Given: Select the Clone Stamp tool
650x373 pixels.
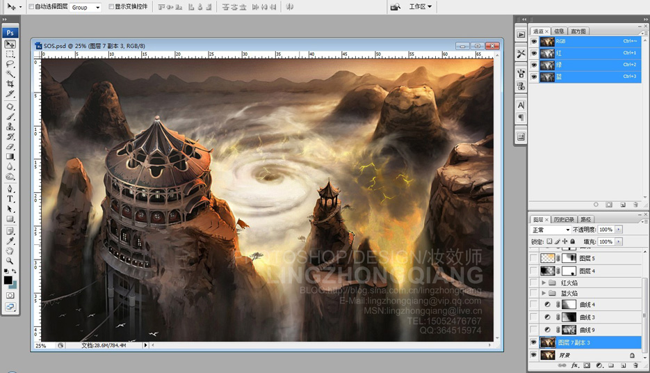Looking at the screenshot, I should (x=10, y=127).
